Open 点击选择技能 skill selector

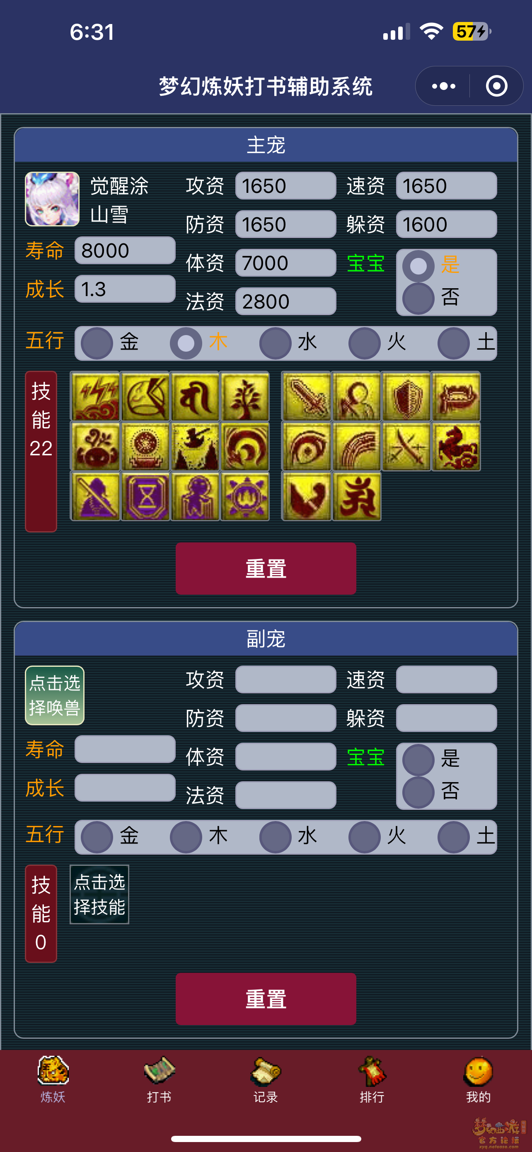pyautogui.click(x=99, y=894)
